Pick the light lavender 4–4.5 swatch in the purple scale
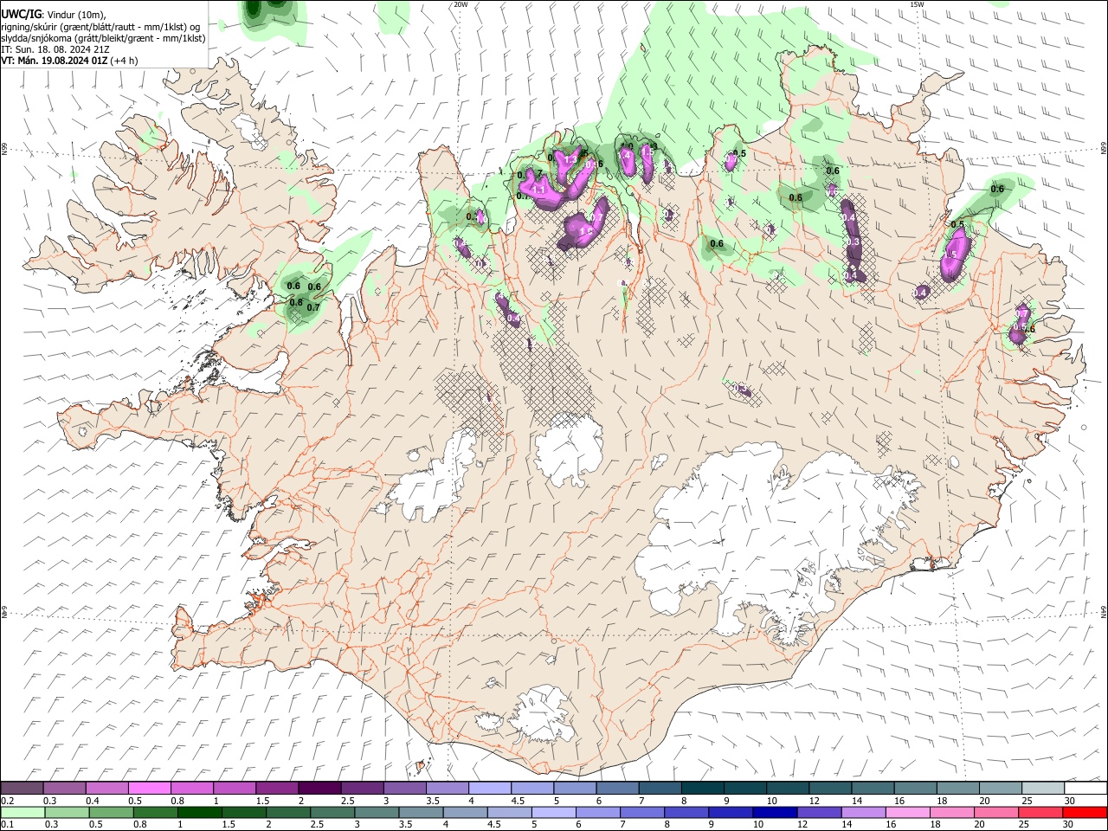 coord(489,789)
